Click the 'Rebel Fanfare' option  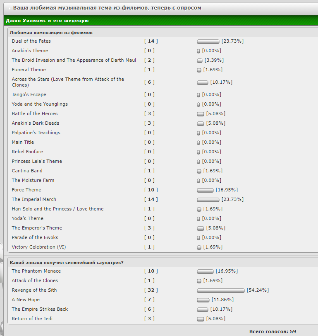[x=27, y=152]
